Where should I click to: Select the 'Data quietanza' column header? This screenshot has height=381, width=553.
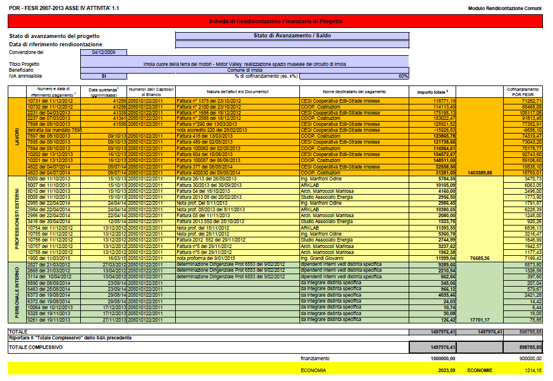point(104,91)
